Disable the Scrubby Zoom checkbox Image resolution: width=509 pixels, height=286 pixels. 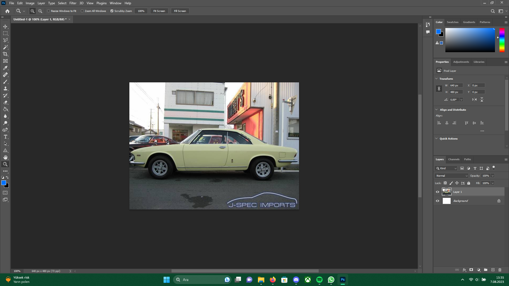click(112, 11)
